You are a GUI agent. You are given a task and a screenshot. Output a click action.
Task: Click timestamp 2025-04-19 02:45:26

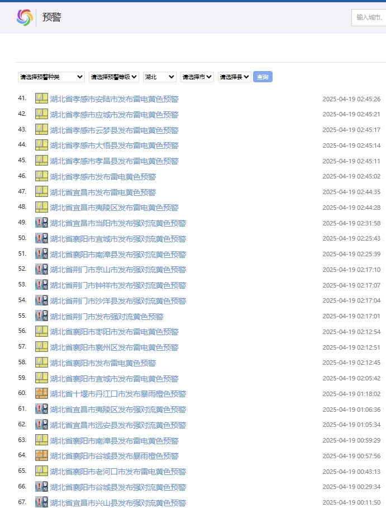pos(351,99)
